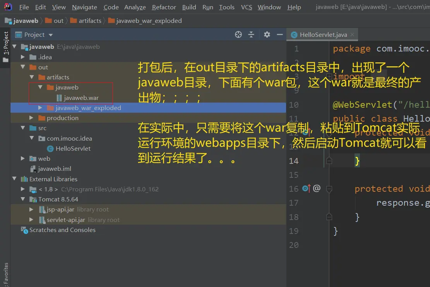The image size is (430, 287).
Task: Expand the production folder
Action: coord(31,118)
